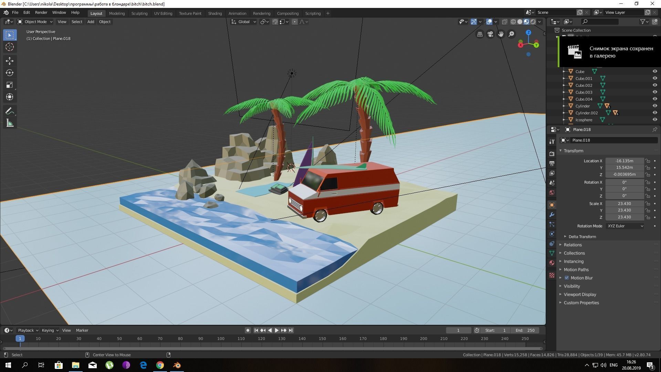The height and width of the screenshot is (372, 661).
Task: Select the Scale tool
Action: (x=10, y=85)
